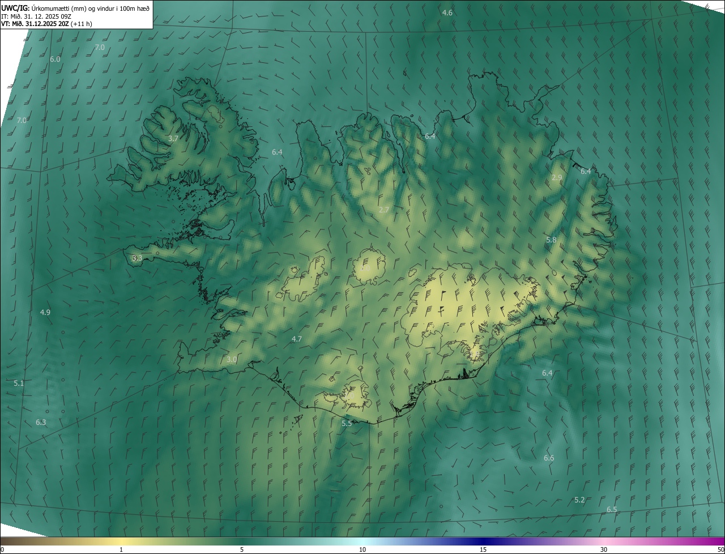Click the 5.1 value label

[19, 383]
